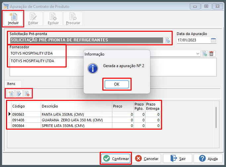Click the items grid vertical scrollbar

[216, 117]
